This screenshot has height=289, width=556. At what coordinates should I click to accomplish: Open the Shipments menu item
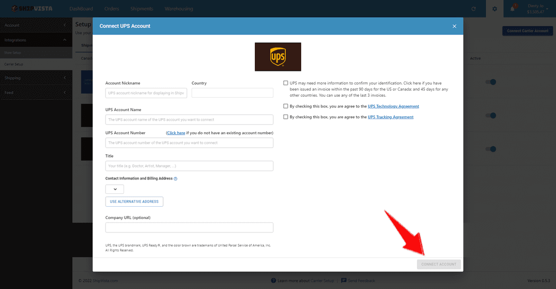[x=142, y=9]
